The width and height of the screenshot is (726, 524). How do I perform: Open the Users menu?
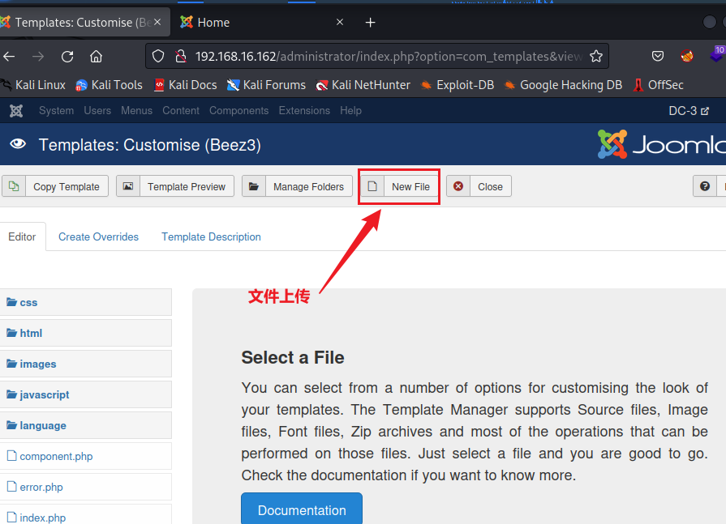click(97, 111)
